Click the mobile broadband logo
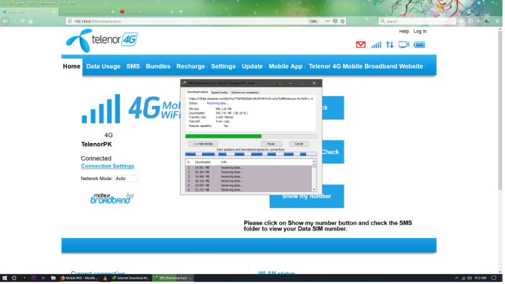The image size is (505, 284). pos(112,199)
